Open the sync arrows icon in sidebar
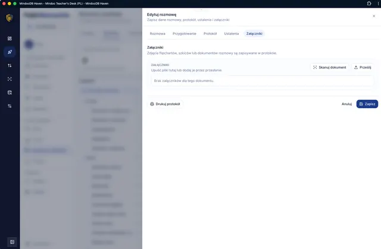Image resolution: width=381 pixels, height=249 pixels. click(10, 65)
